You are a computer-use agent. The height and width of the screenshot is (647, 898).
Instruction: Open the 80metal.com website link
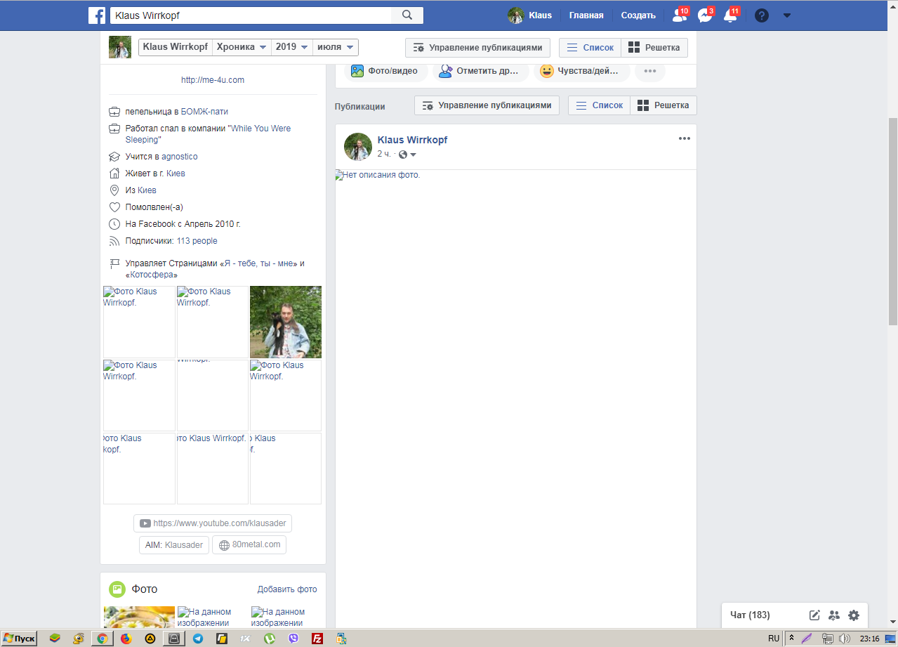pos(249,545)
